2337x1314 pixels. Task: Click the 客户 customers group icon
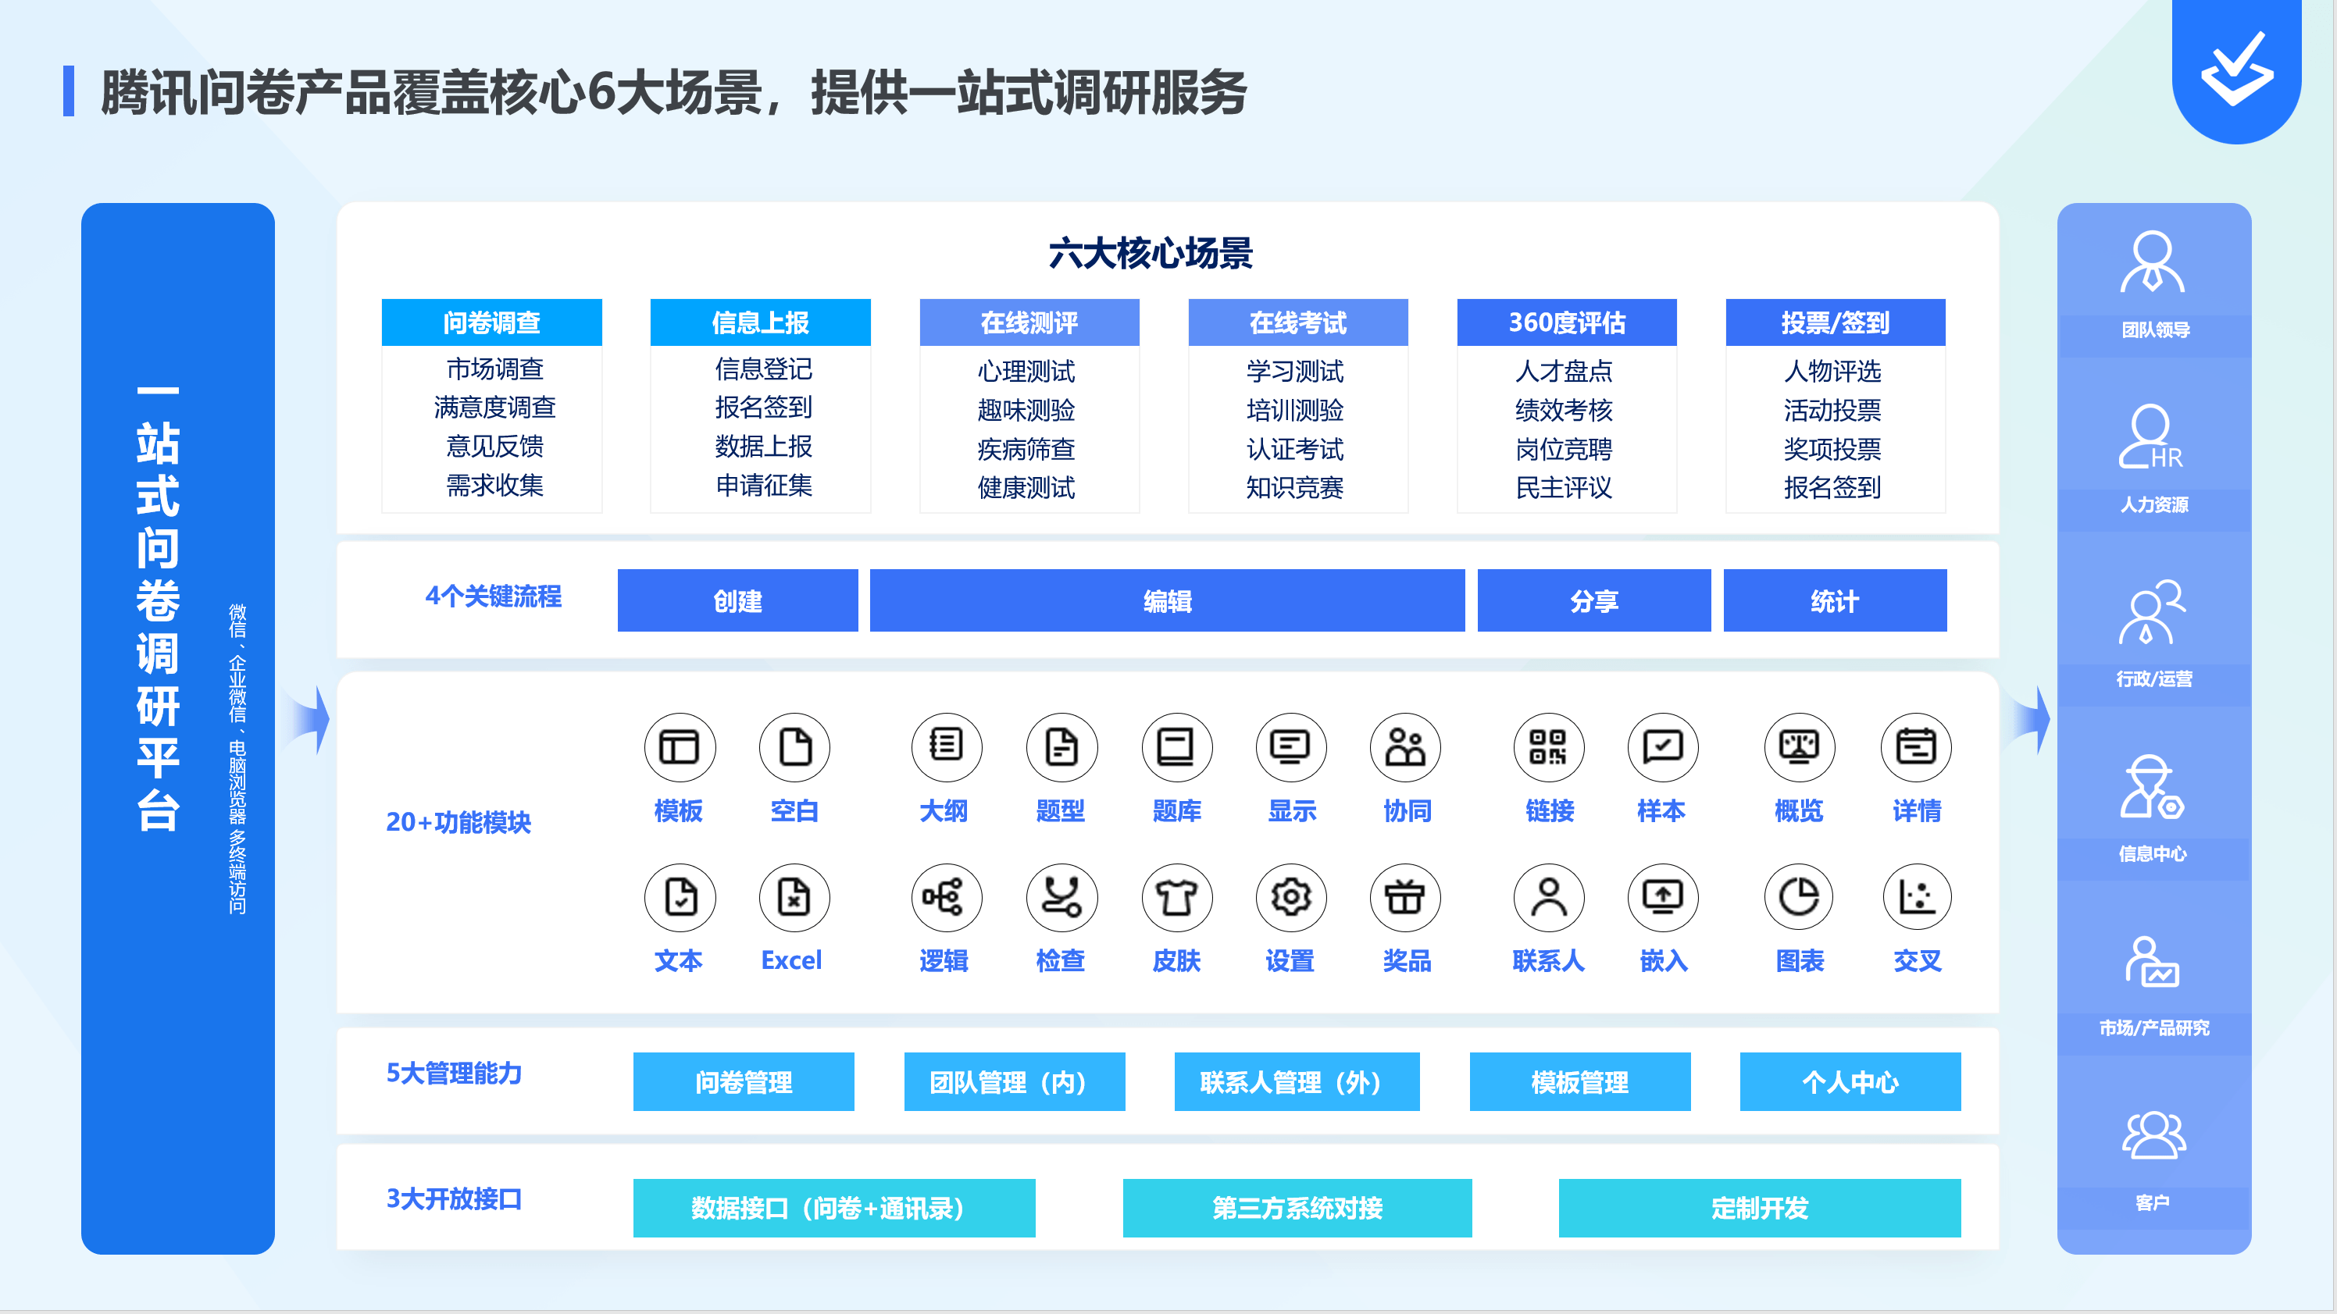2153,1135
